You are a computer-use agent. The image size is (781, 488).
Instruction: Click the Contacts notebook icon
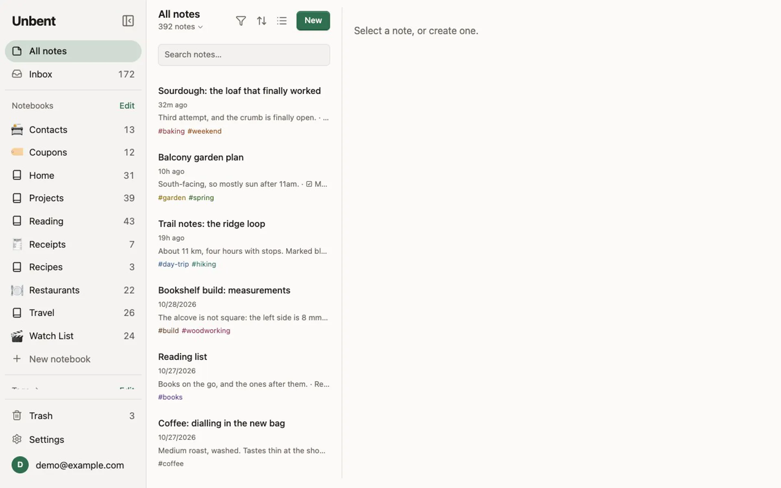(17, 130)
